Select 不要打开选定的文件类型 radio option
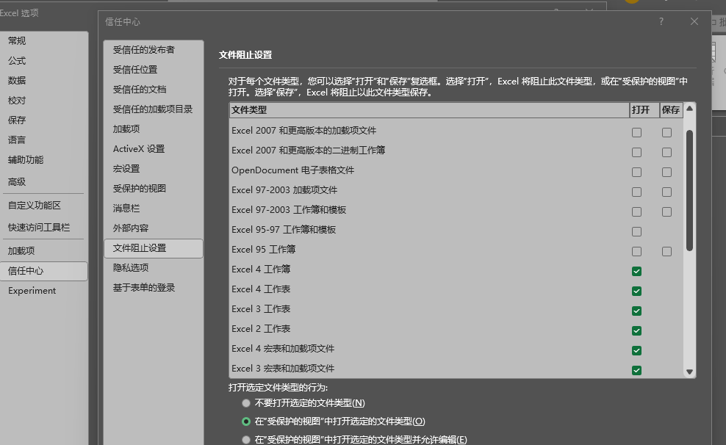The image size is (726, 445). coord(246,403)
